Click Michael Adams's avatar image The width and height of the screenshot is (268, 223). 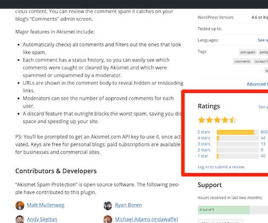coord(108,219)
